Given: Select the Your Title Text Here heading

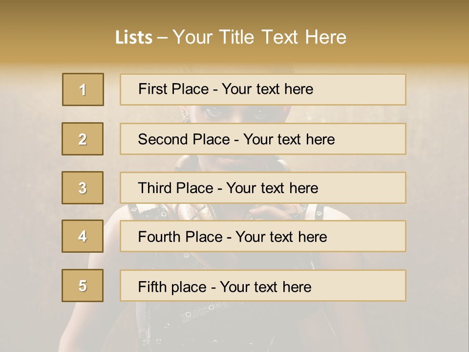Looking at the screenshot, I should point(259,37).
